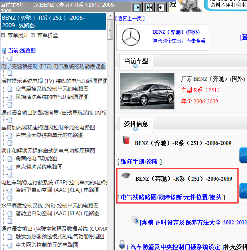Open 维修手册/诊断 link

click(140, 162)
